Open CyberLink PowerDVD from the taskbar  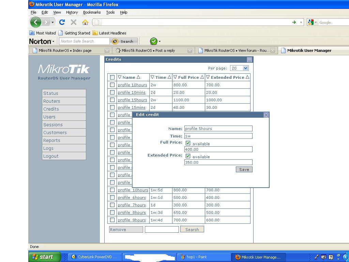click(x=94, y=257)
